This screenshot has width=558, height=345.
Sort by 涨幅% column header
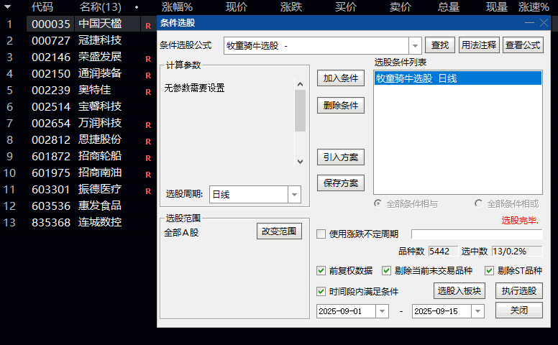click(x=177, y=6)
